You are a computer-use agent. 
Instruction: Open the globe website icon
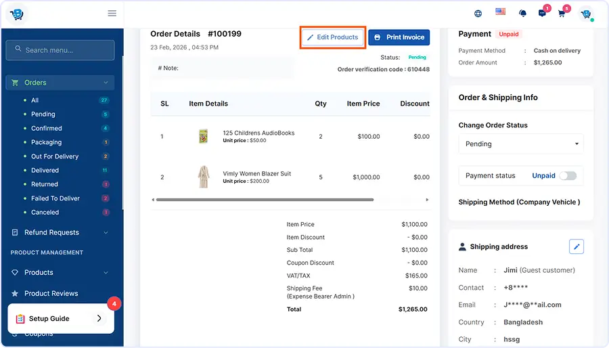point(478,14)
